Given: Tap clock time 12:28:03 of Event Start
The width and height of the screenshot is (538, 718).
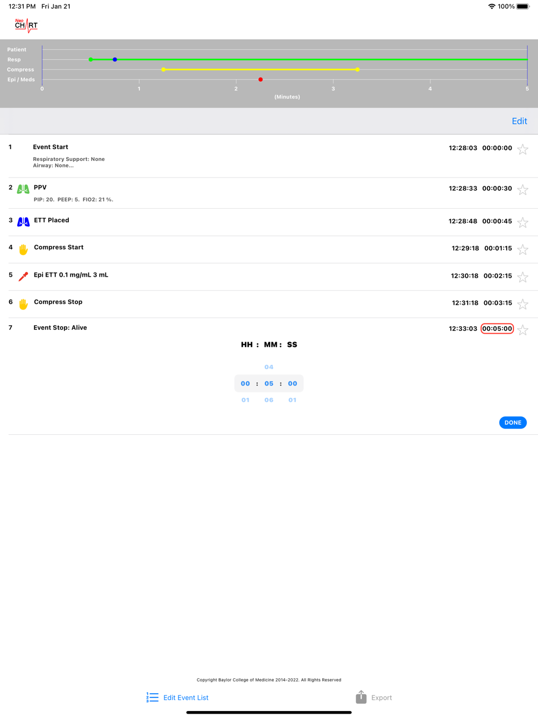Looking at the screenshot, I should click(463, 148).
